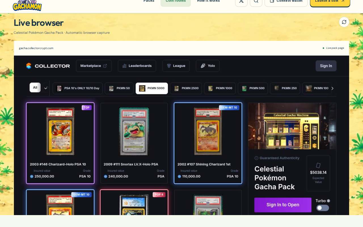Click the 250,000.00 insured value
This screenshot has height=227, width=363.
click(44, 176)
